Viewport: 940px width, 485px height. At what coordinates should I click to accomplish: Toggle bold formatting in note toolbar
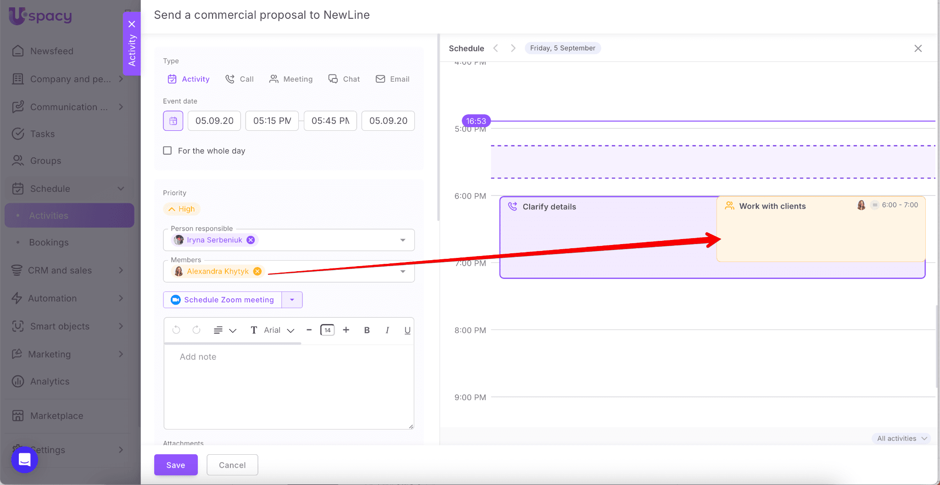(x=367, y=330)
